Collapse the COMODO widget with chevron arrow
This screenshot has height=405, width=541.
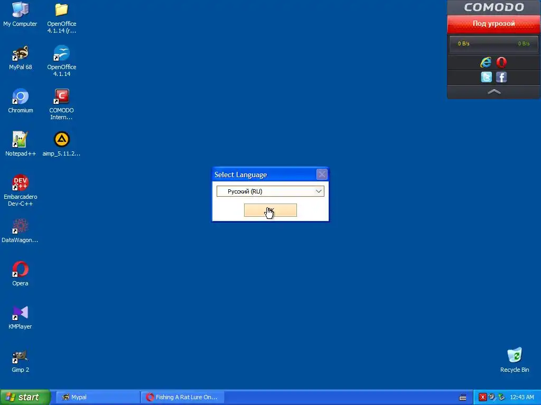click(x=494, y=92)
